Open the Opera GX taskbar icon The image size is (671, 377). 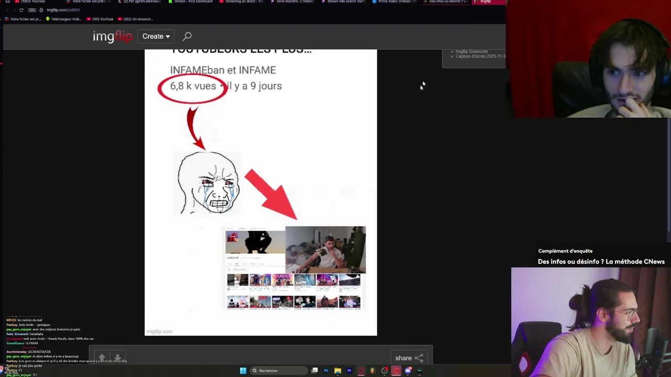[x=361, y=371]
